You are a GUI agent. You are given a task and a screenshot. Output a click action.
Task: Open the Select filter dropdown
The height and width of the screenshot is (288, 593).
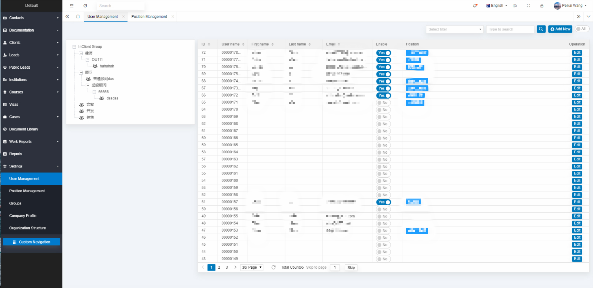(x=455, y=29)
